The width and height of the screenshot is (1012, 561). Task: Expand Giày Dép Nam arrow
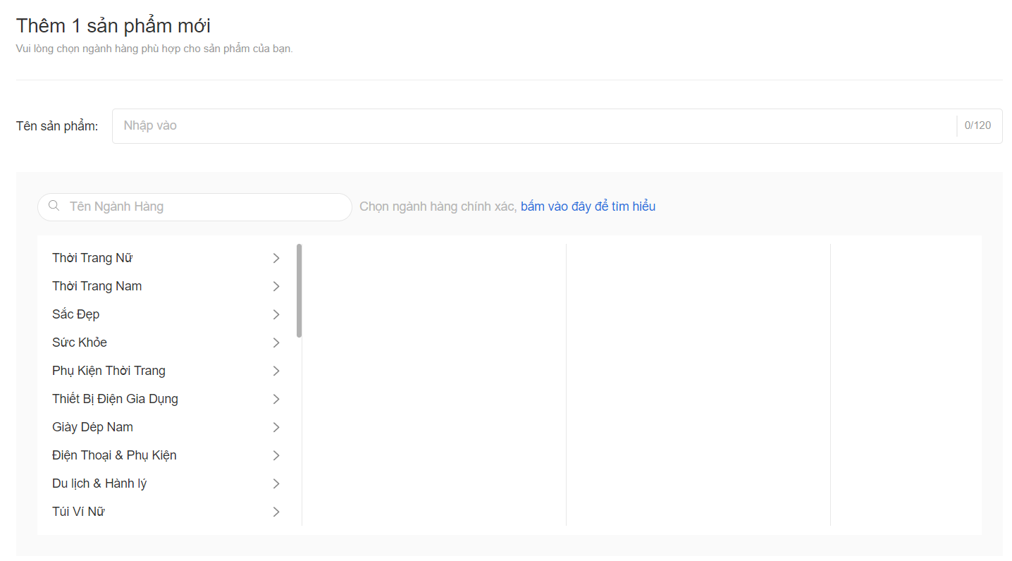276,427
